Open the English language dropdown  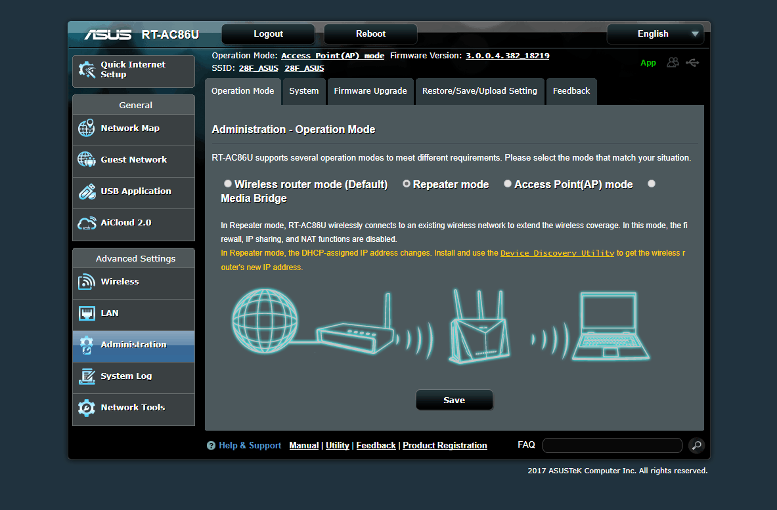pos(655,34)
